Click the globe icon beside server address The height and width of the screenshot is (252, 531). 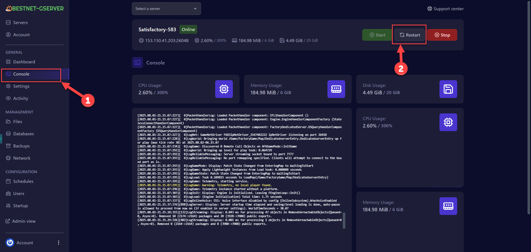pyautogui.click(x=141, y=40)
